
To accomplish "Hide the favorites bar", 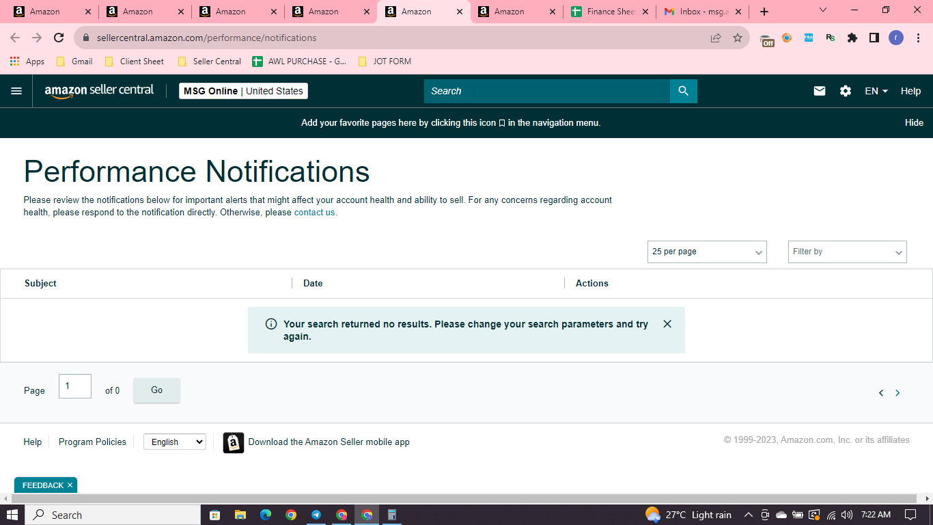I will [x=914, y=123].
